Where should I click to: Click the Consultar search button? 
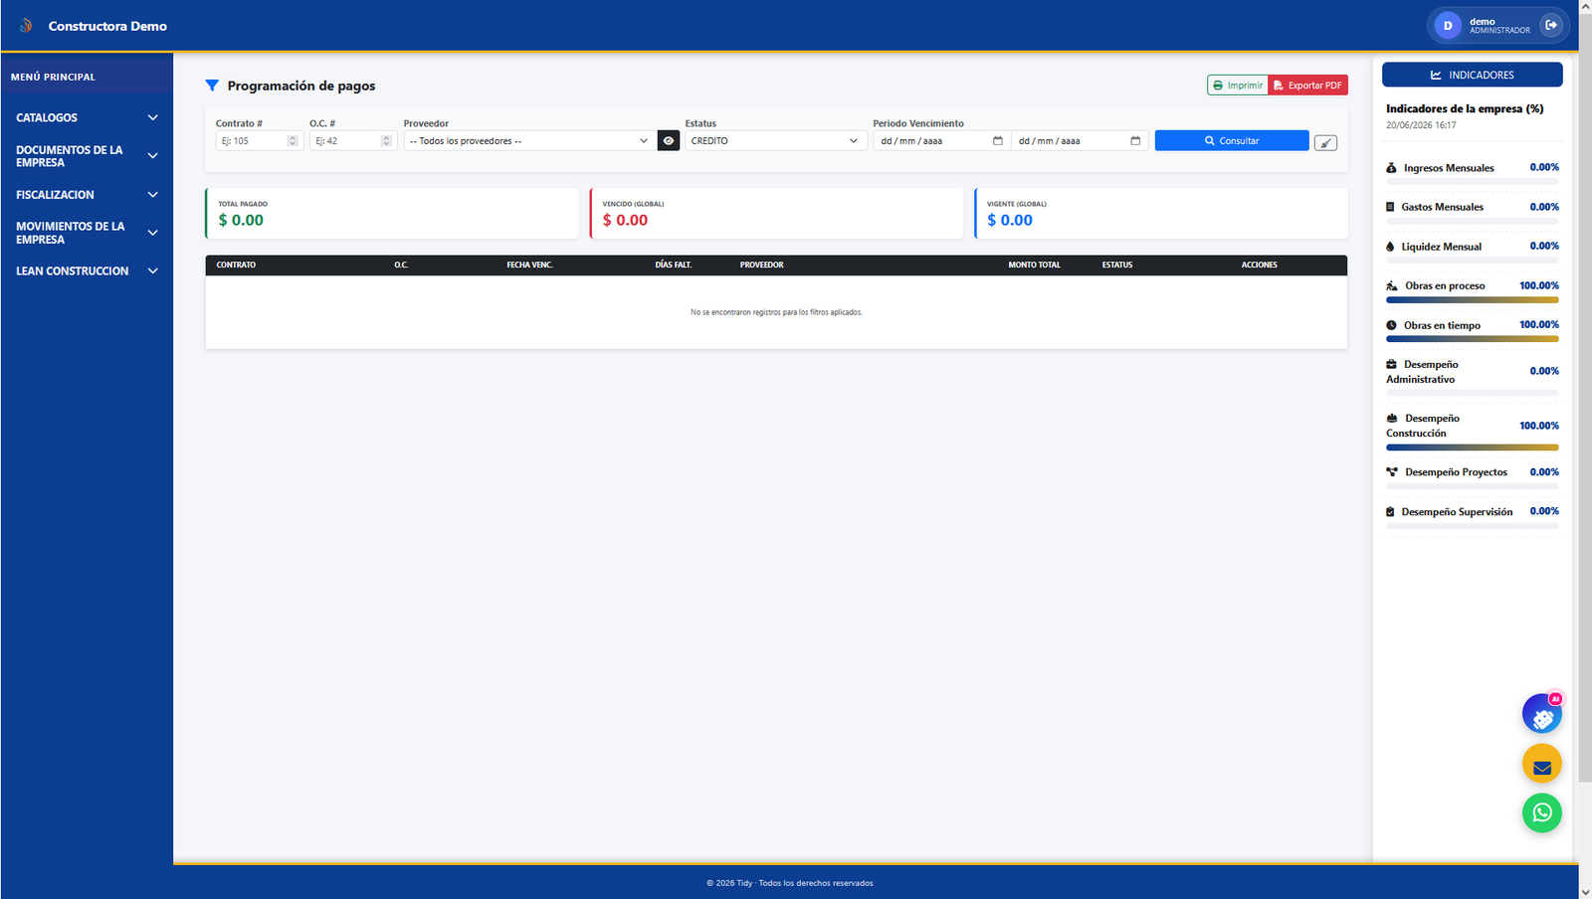[x=1232, y=141]
